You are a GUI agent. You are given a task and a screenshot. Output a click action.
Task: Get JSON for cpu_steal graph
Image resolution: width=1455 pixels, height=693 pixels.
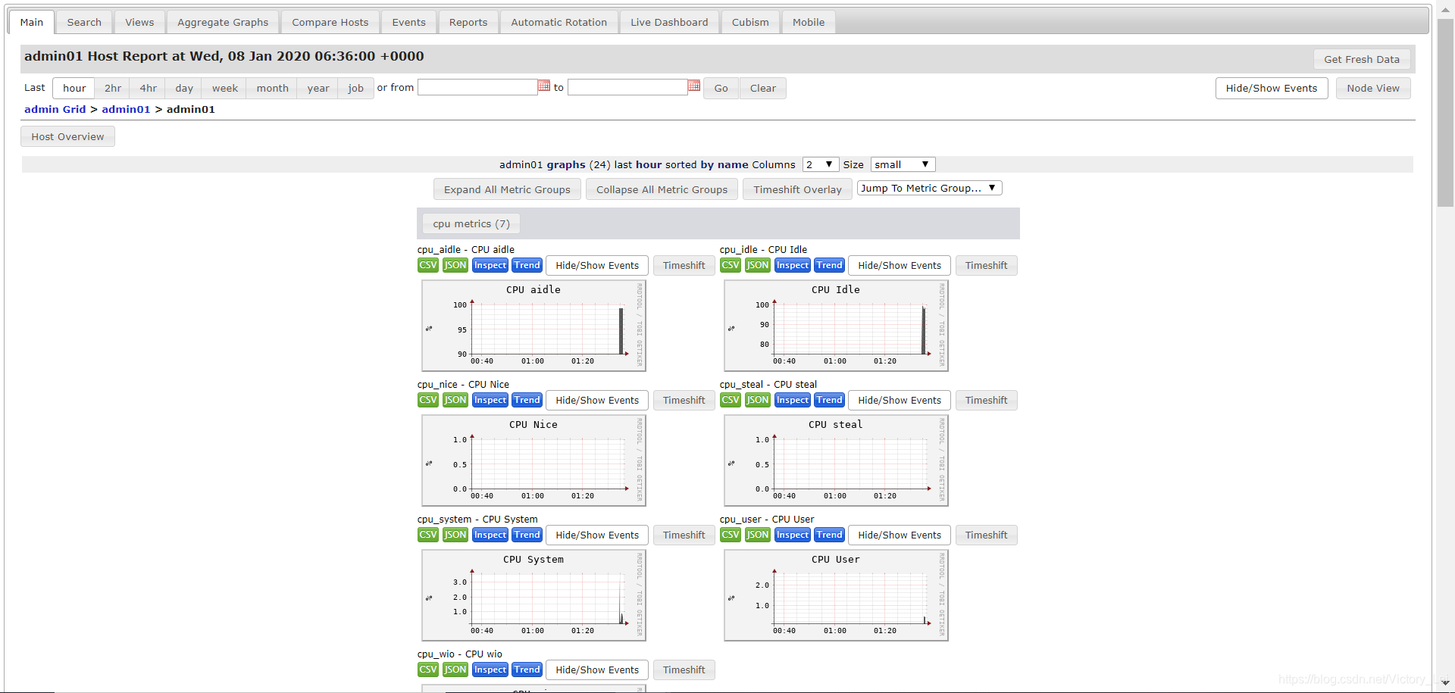[758, 400]
